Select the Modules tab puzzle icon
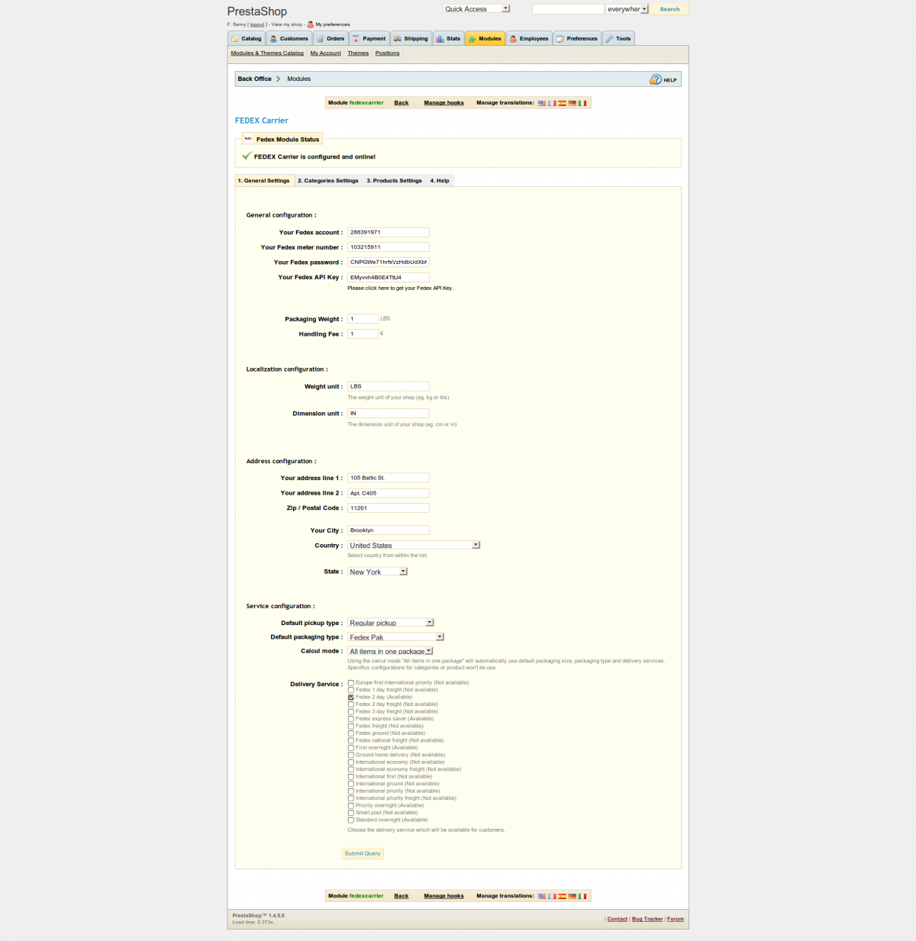The image size is (916, 941). tap(472, 39)
